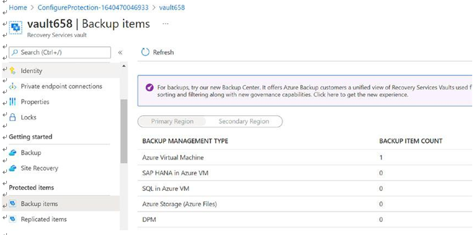This screenshot has height=235, width=476.
Task: Focus the Search (Ctrl+/) input field
Action: click(x=60, y=52)
